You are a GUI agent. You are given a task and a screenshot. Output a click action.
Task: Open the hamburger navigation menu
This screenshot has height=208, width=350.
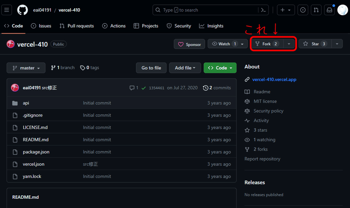click(x=7, y=10)
